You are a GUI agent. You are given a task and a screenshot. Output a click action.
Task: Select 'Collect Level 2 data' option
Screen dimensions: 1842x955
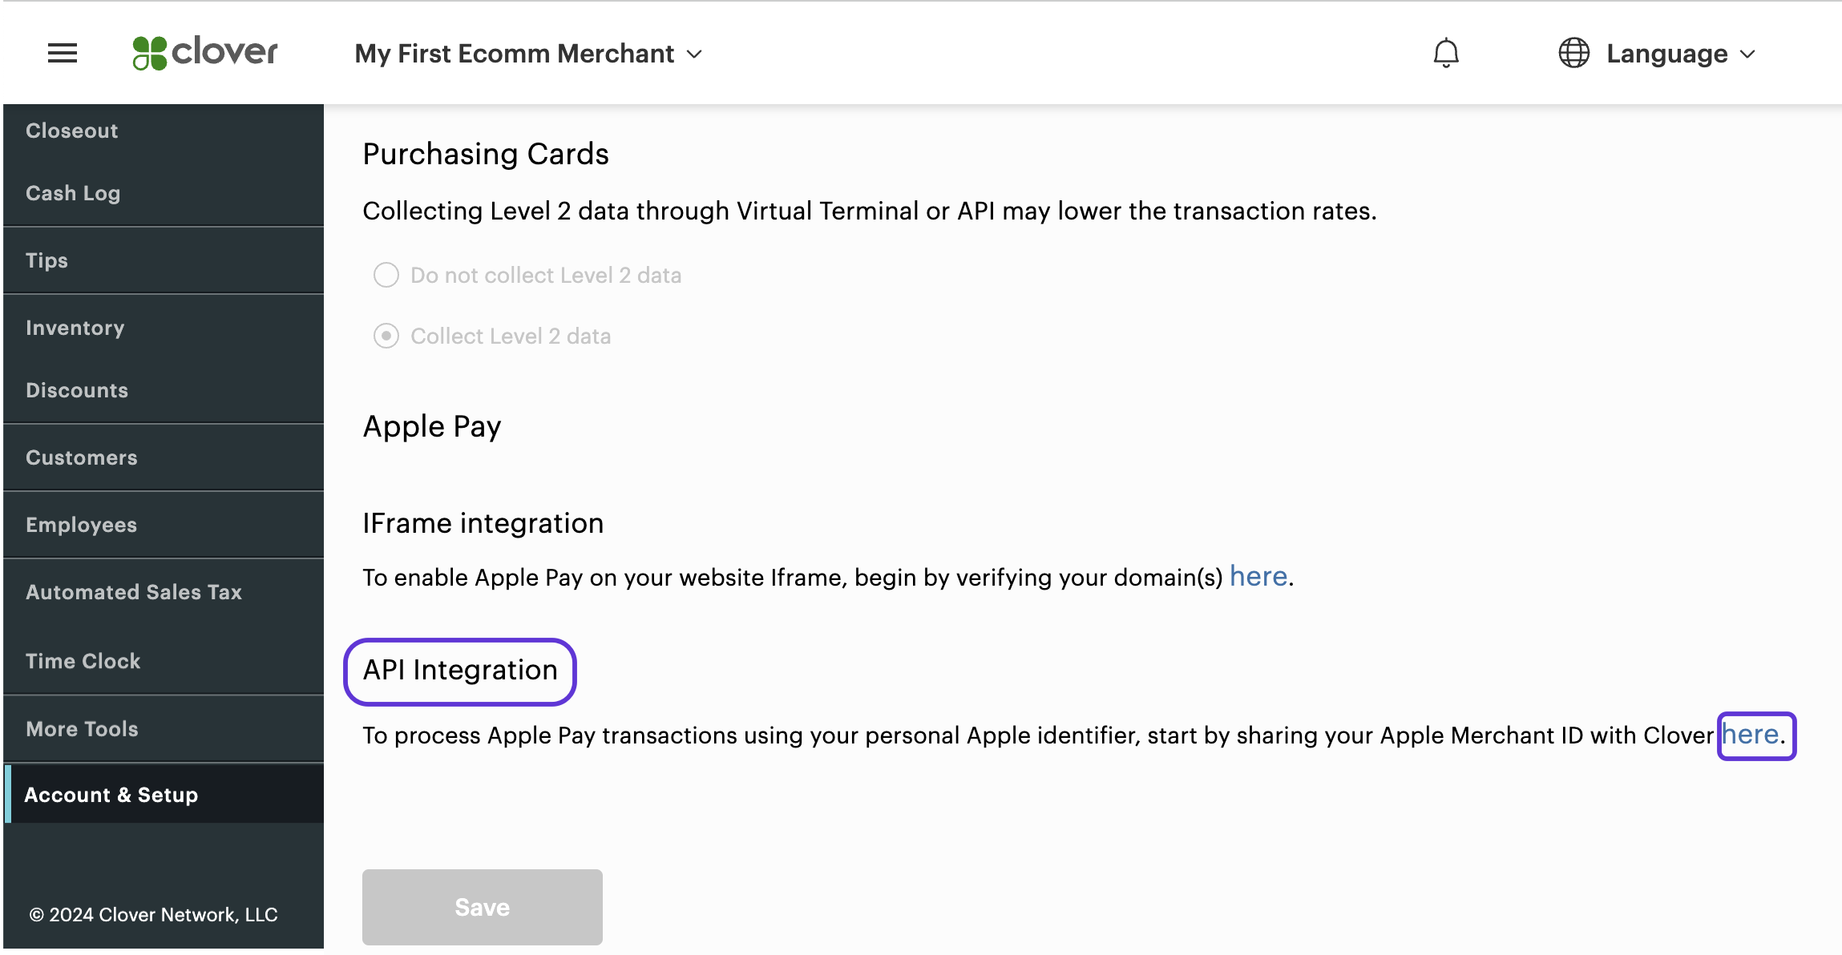pyautogui.click(x=386, y=336)
